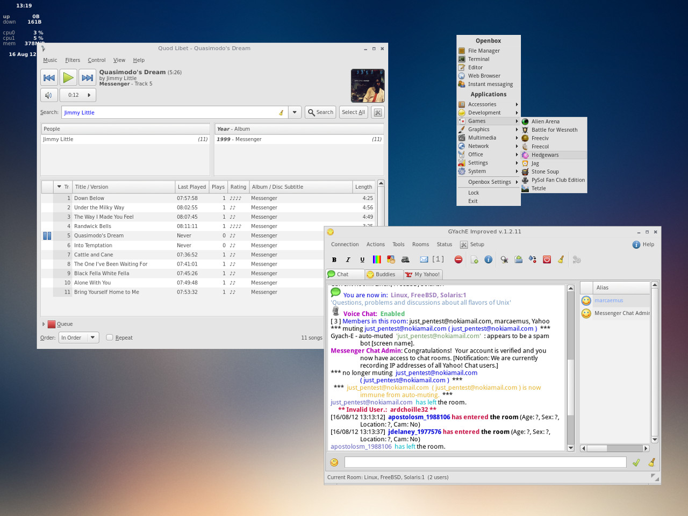Image resolution: width=688 pixels, height=516 pixels.
Task: Click the Search button in Quod Libet
Action: 320,112
